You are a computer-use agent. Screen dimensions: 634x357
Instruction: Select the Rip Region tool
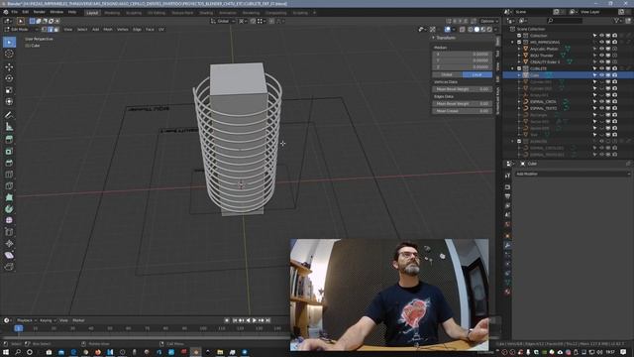coord(9,267)
